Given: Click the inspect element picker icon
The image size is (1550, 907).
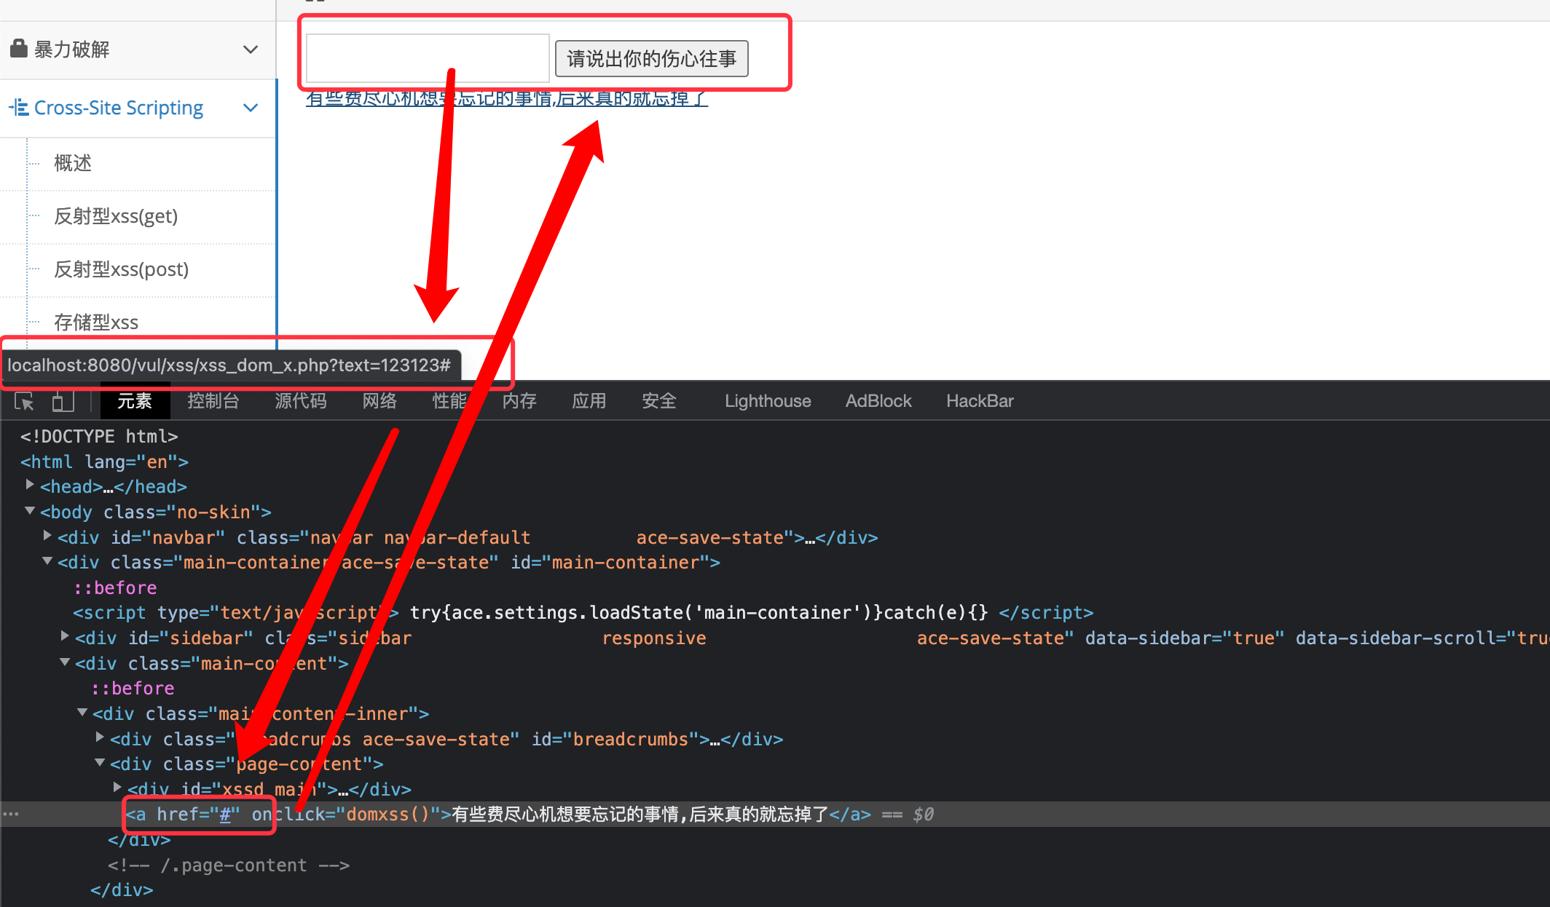Looking at the screenshot, I should pyautogui.click(x=24, y=401).
